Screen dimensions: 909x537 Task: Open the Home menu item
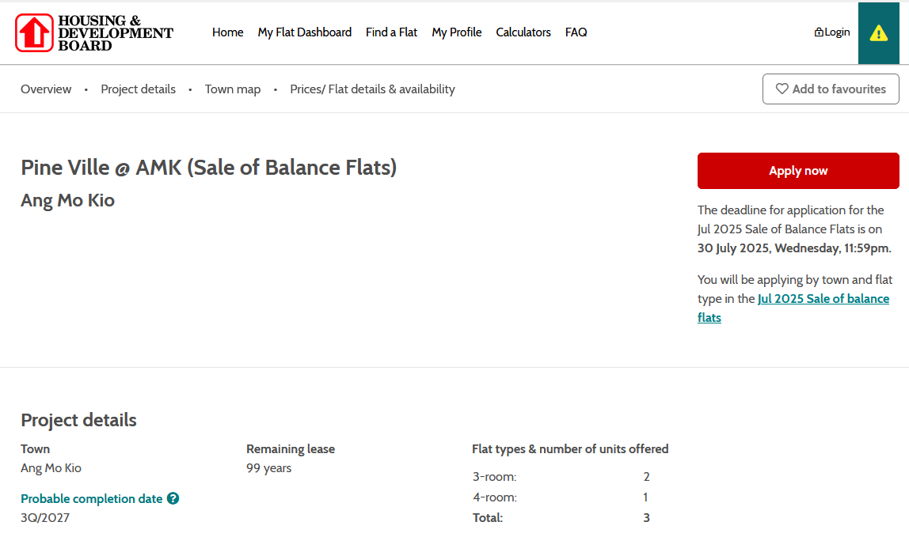[227, 32]
